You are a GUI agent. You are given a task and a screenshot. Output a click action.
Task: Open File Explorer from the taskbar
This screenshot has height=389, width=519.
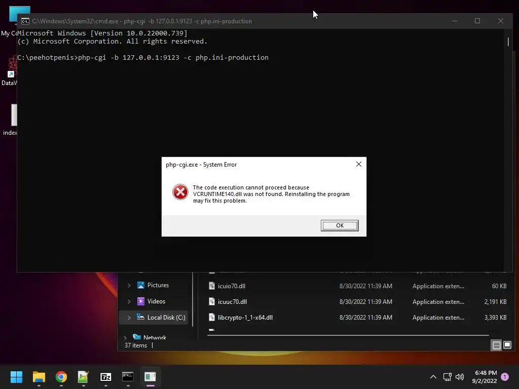pyautogui.click(x=39, y=377)
